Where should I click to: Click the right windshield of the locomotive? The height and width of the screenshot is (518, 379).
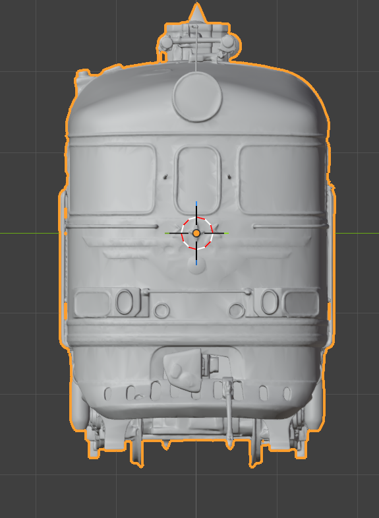(x=280, y=180)
